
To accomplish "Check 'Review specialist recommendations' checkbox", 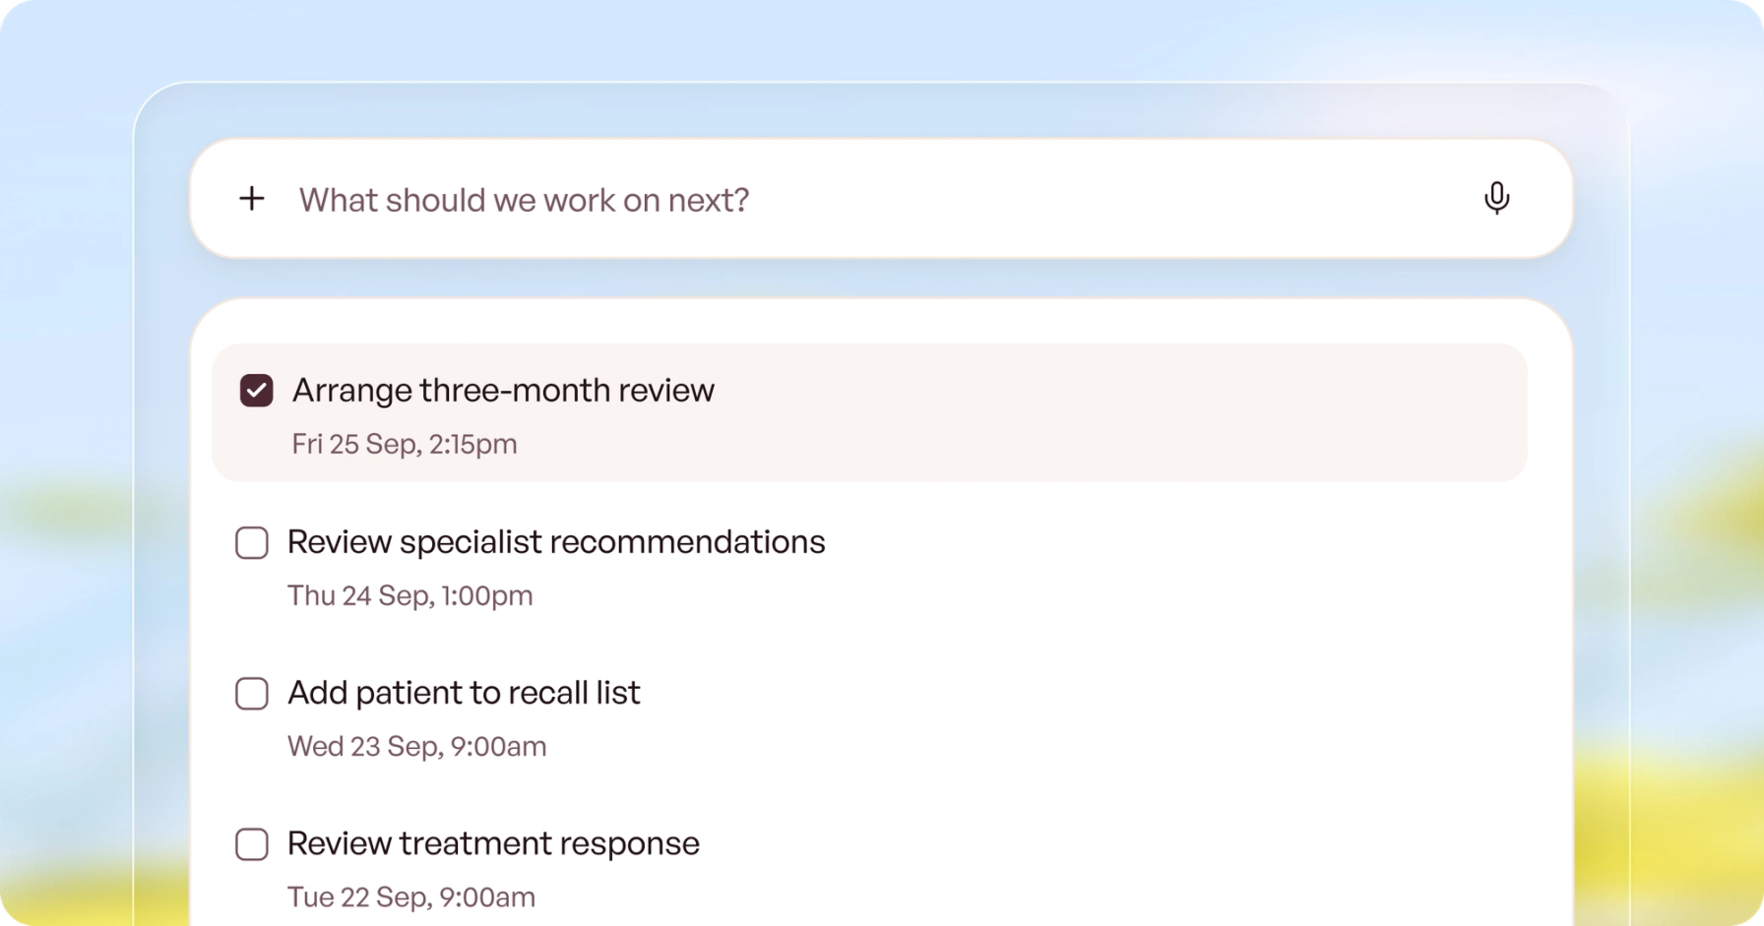I will [x=252, y=542].
